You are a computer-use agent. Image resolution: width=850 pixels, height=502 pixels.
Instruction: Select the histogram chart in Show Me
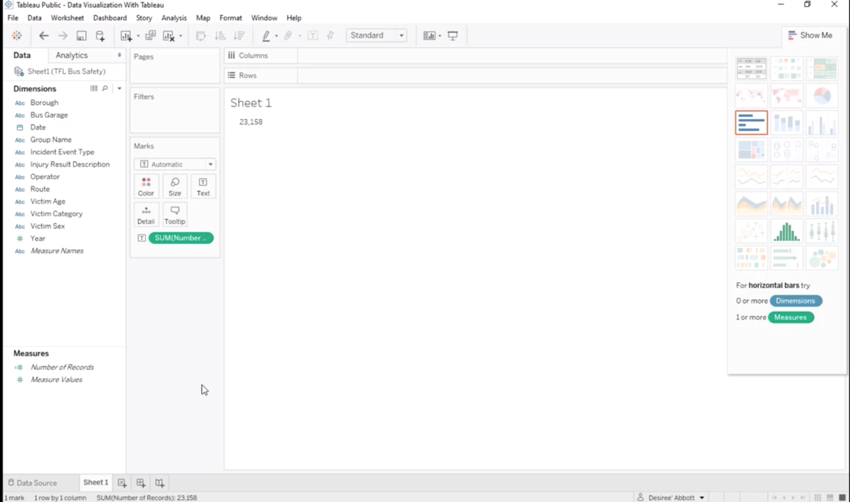point(787,232)
